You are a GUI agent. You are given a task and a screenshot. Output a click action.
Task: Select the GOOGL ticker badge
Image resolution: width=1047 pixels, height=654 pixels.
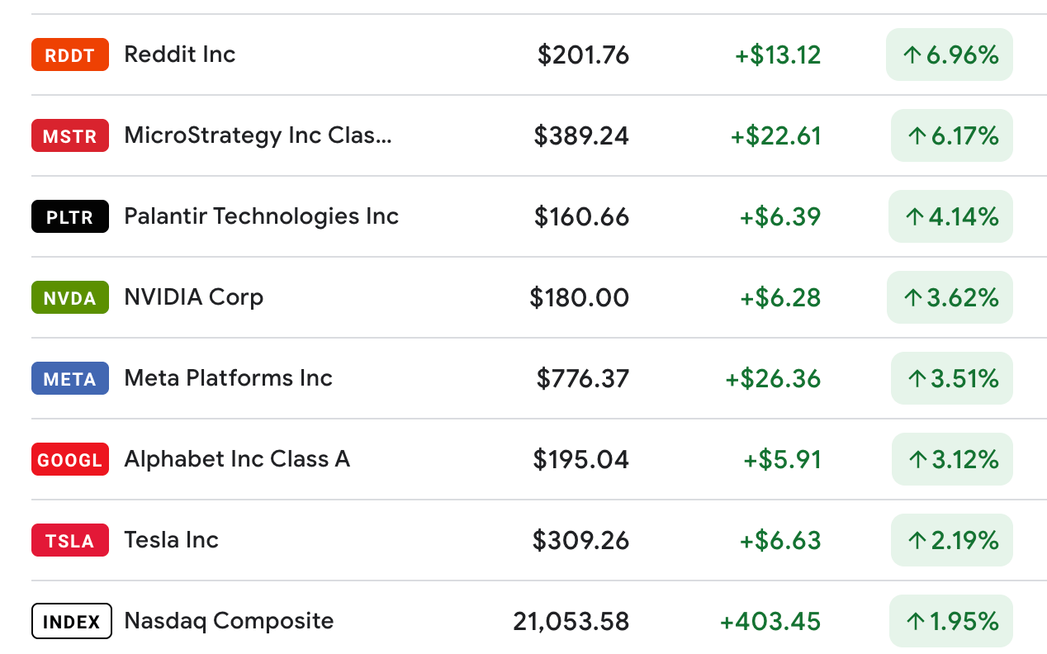coord(70,459)
